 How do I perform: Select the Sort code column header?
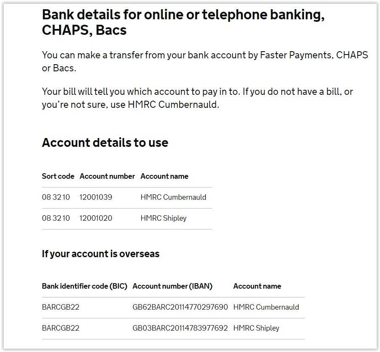(x=58, y=176)
